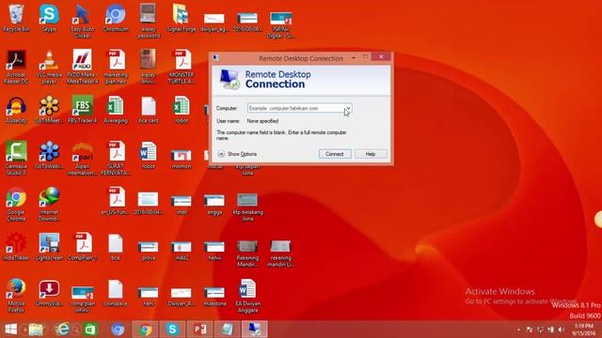The width and height of the screenshot is (602, 338).
Task: Select the aldey password image file
Action: (149, 21)
